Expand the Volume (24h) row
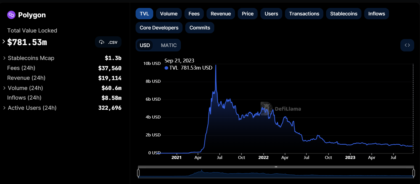 click(4, 88)
